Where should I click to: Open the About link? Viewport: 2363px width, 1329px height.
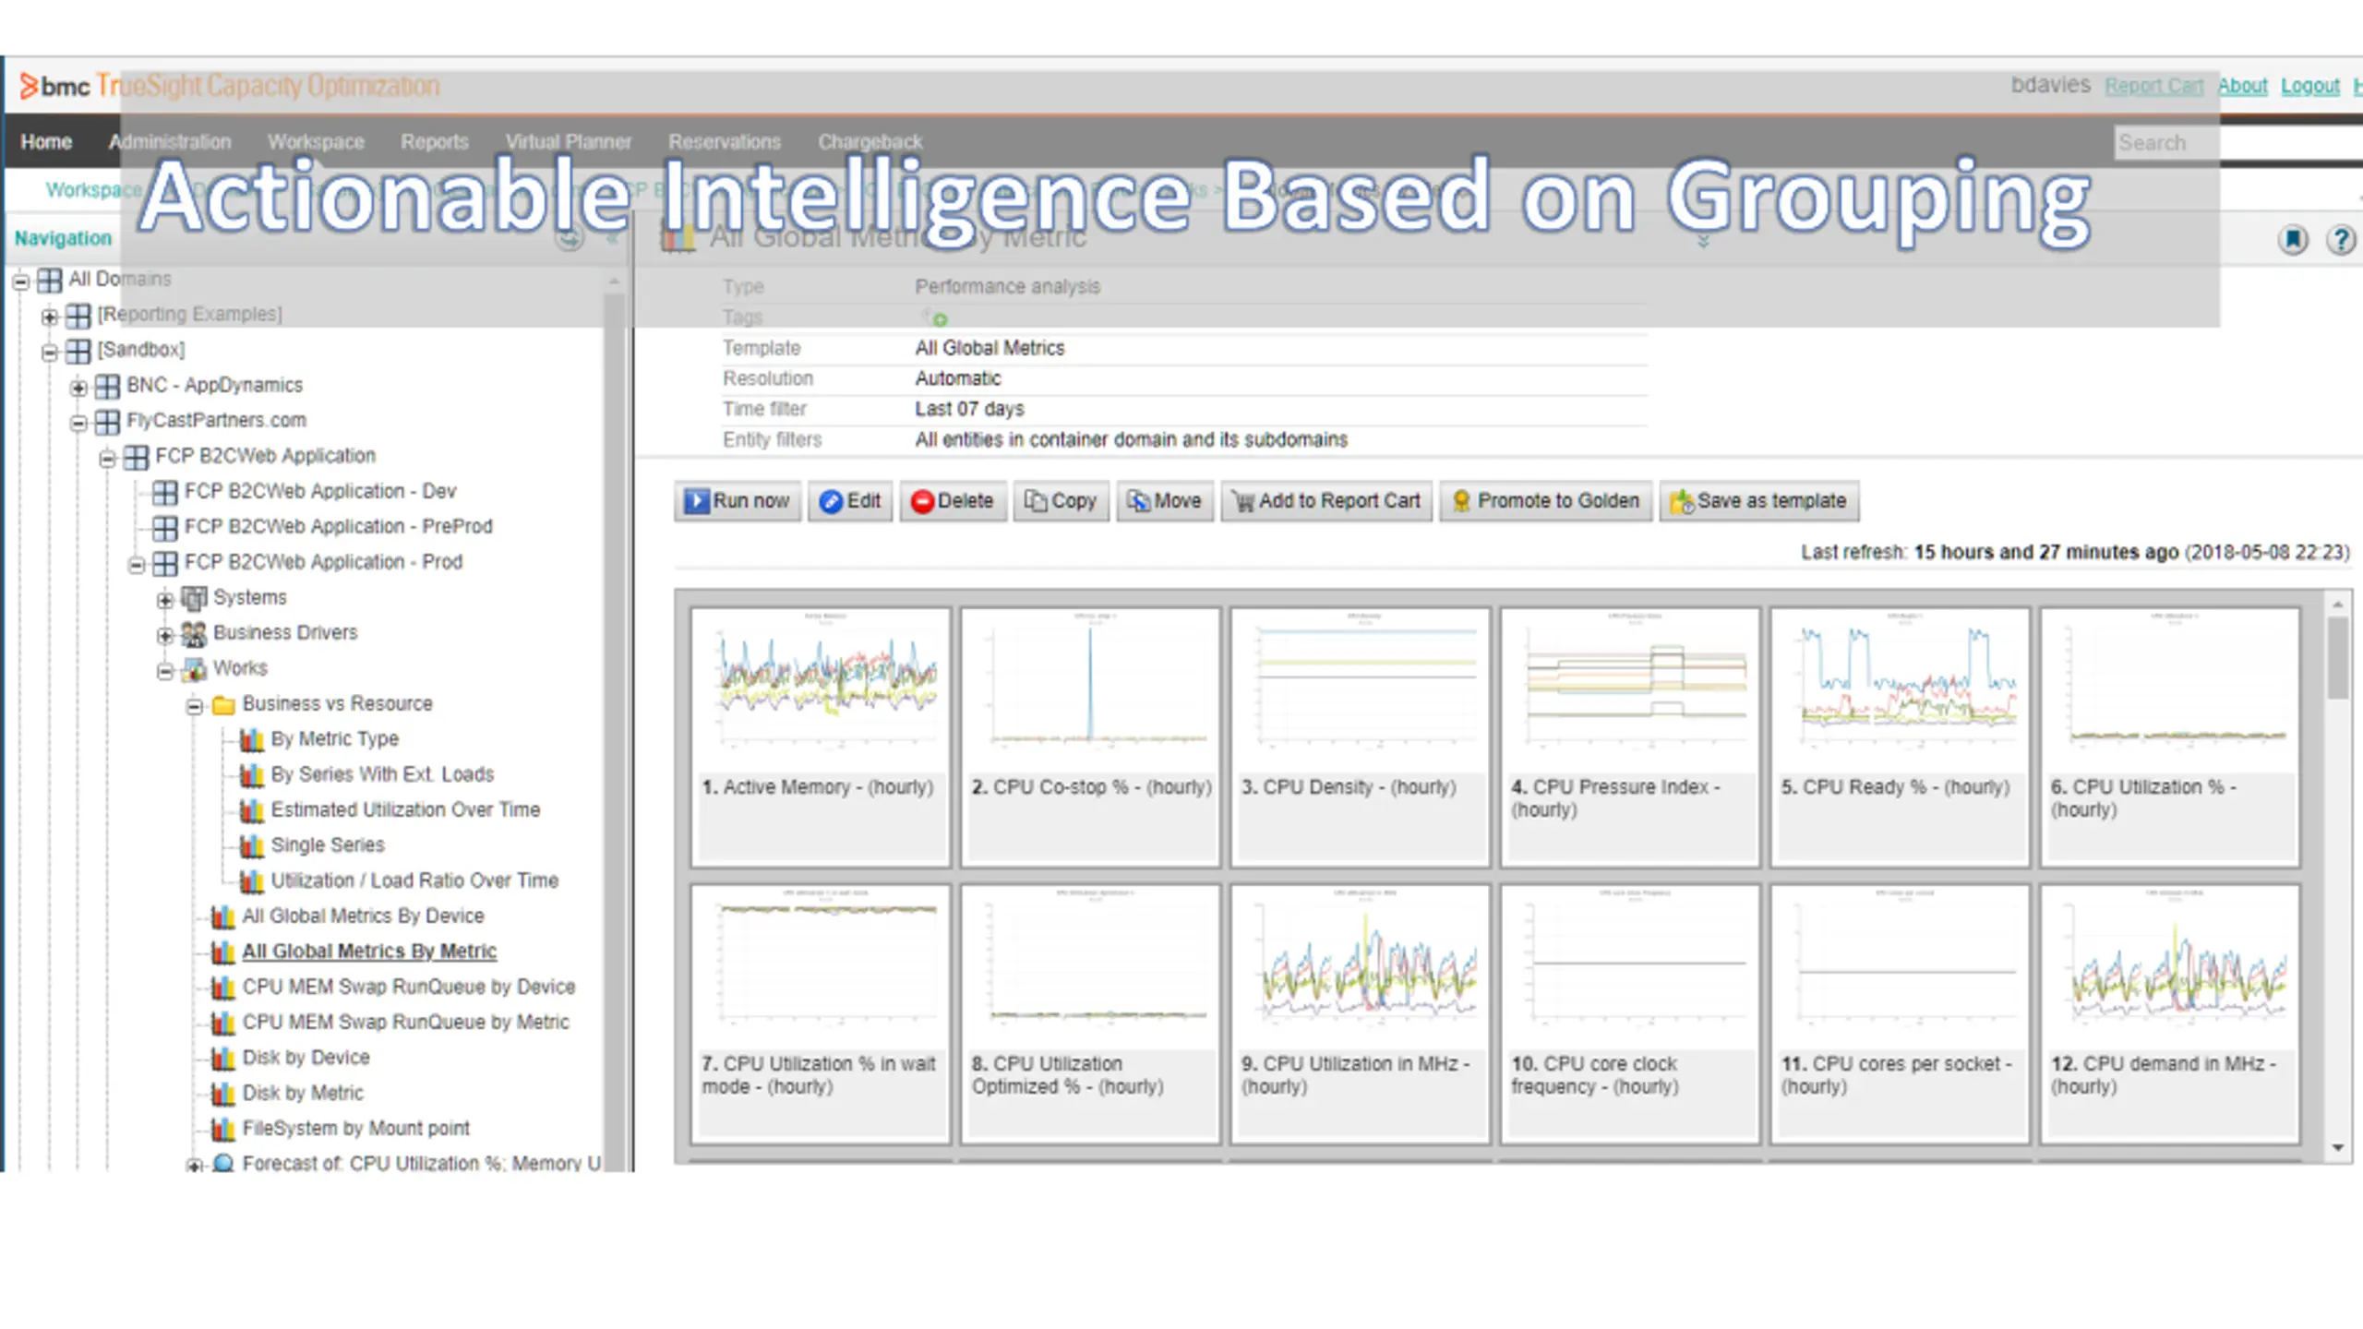(x=2243, y=86)
